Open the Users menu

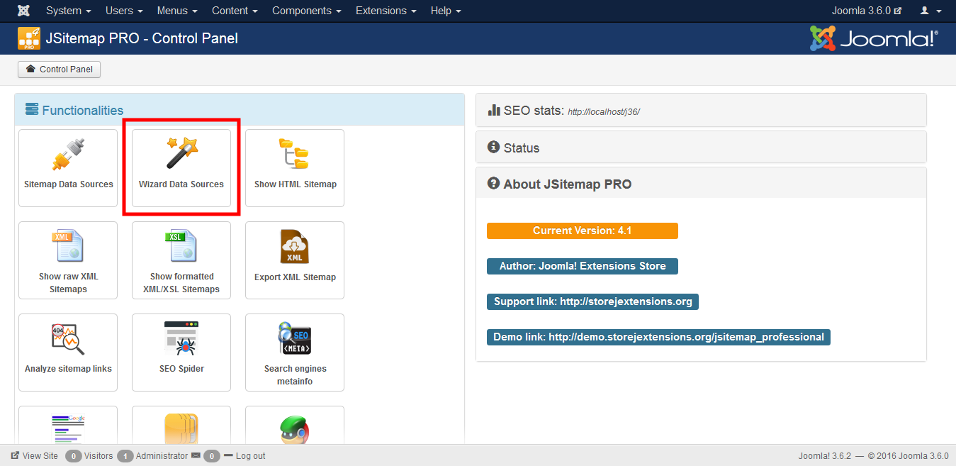pos(124,11)
